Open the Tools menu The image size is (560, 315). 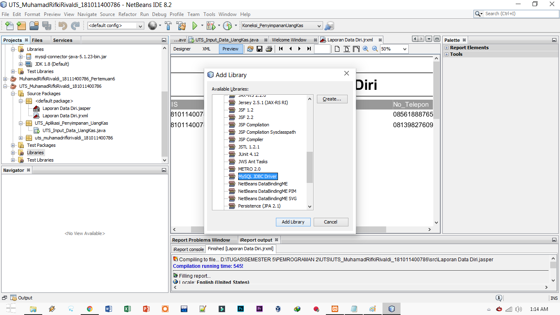pos(209,14)
